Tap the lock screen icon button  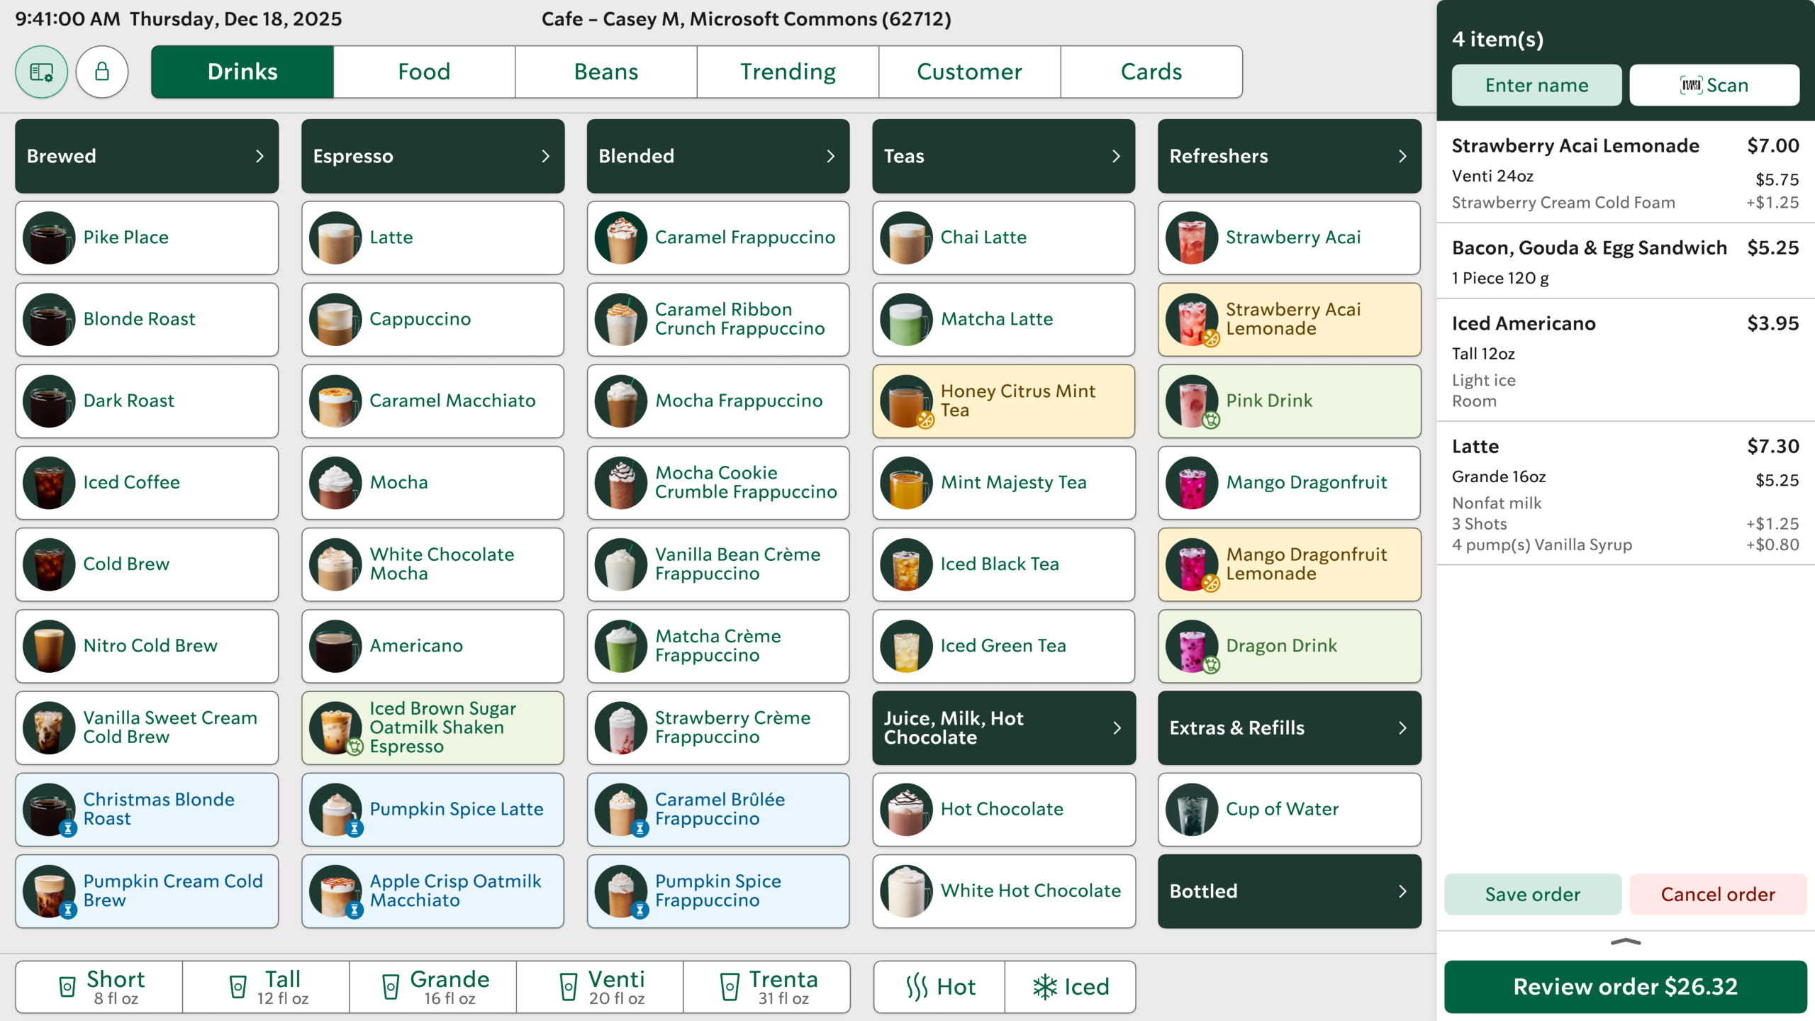coord(102,72)
